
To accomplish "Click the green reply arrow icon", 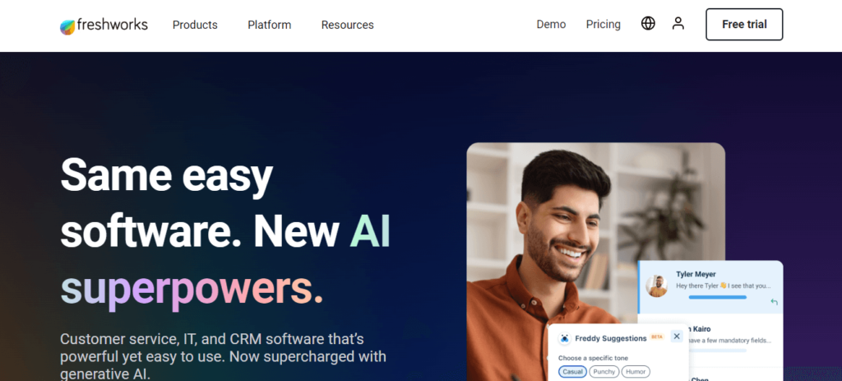I will pos(774,302).
